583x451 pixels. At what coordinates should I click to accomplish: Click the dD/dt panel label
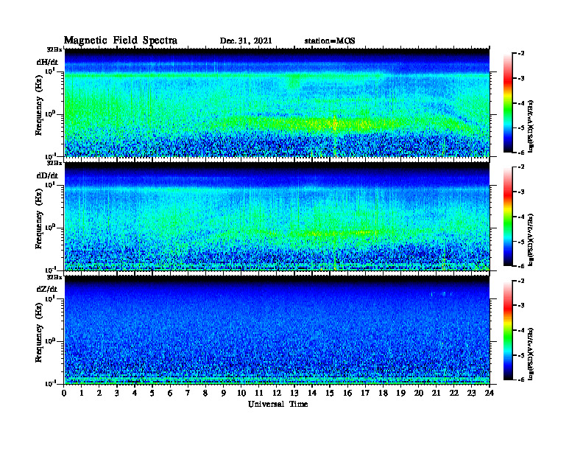(x=47, y=175)
